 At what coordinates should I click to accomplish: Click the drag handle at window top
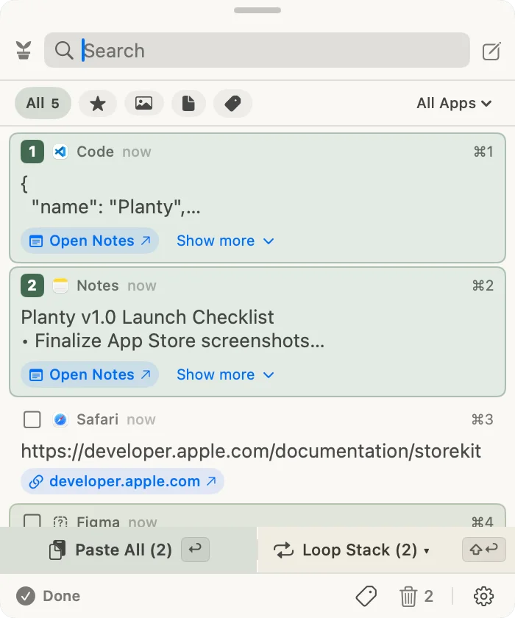tap(257, 10)
